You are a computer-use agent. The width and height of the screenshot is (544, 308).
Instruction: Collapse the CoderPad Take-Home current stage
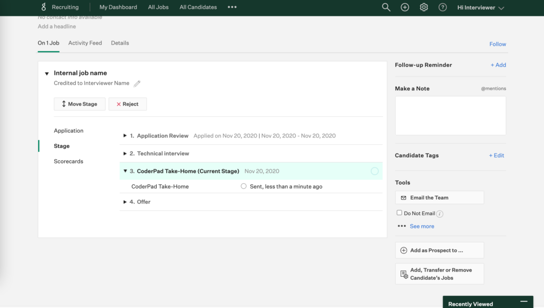[124, 170]
